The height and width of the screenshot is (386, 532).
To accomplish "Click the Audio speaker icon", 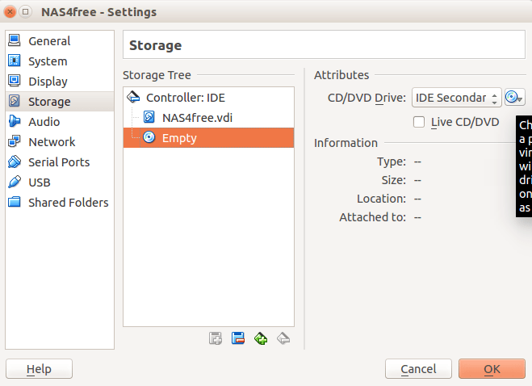I will pyautogui.click(x=15, y=121).
